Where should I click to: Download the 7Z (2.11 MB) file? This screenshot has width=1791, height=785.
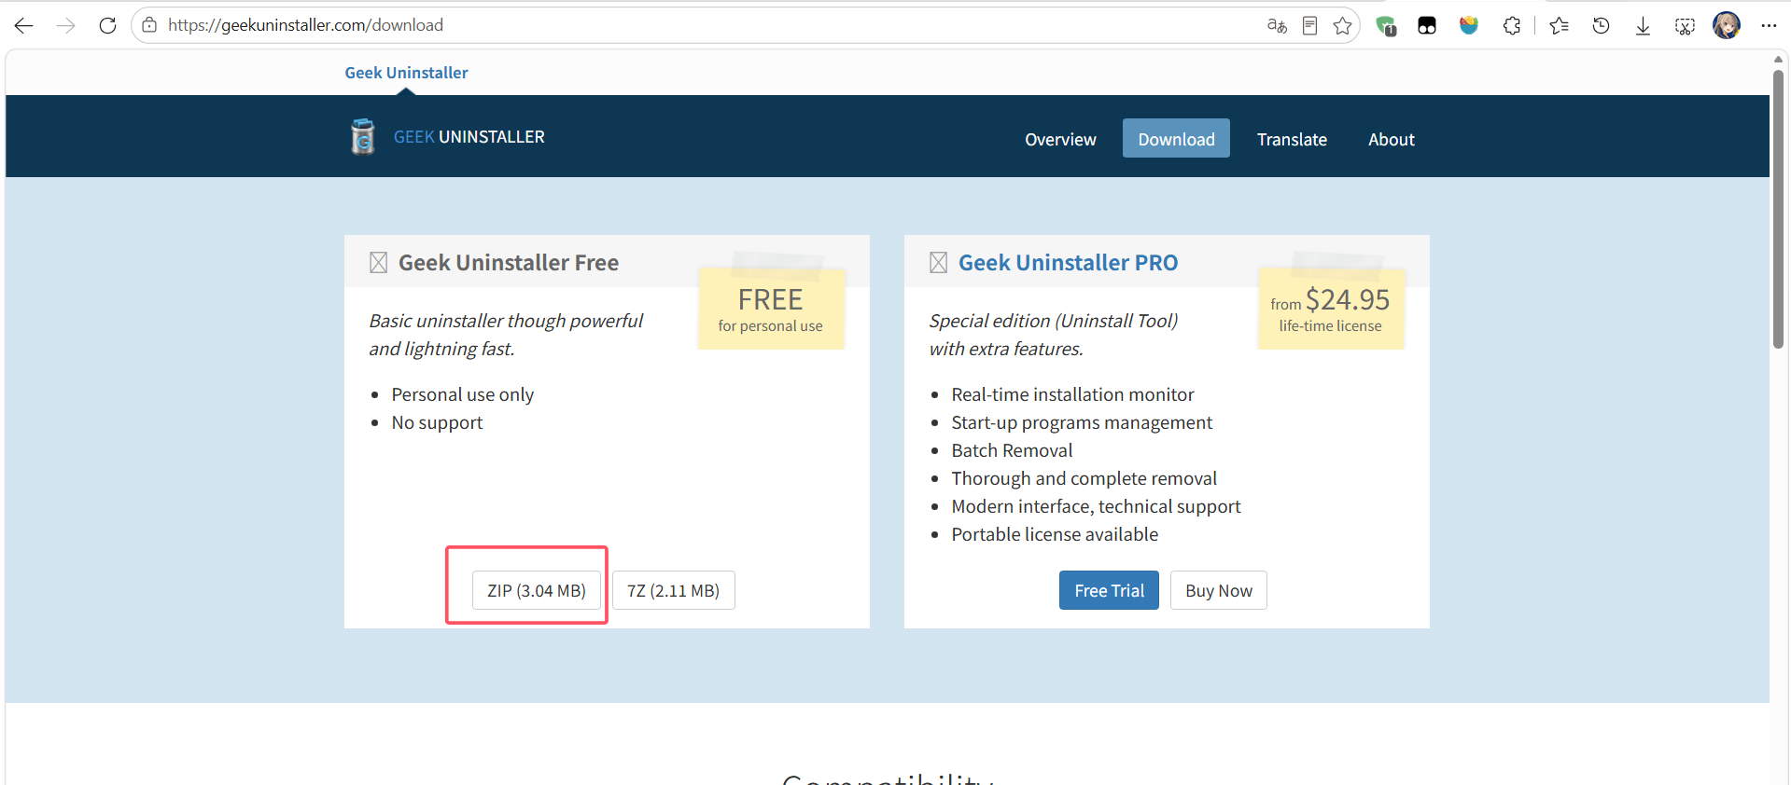tap(674, 590)
